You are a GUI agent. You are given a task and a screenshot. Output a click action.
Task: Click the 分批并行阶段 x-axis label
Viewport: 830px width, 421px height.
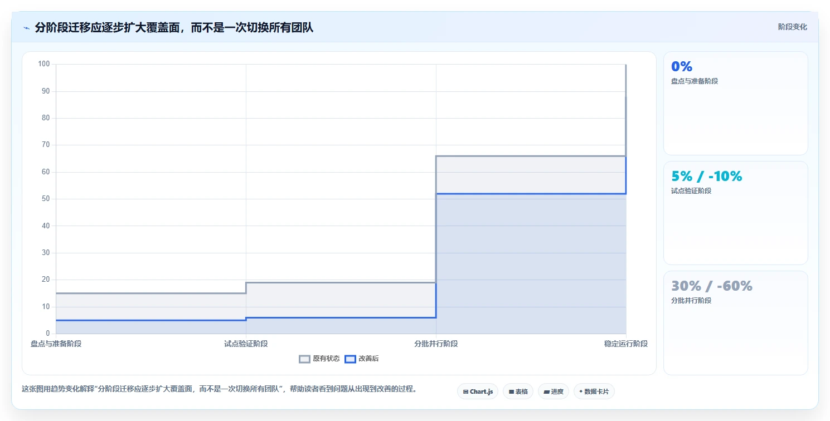436,344
